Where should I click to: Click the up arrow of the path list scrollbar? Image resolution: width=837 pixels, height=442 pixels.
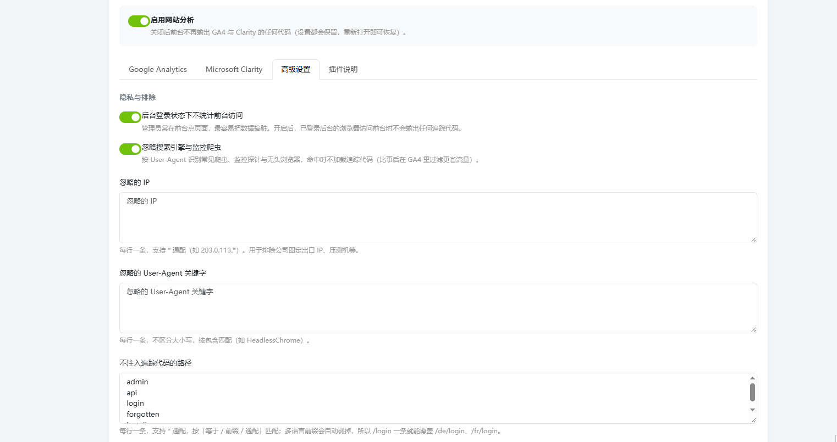752,378
